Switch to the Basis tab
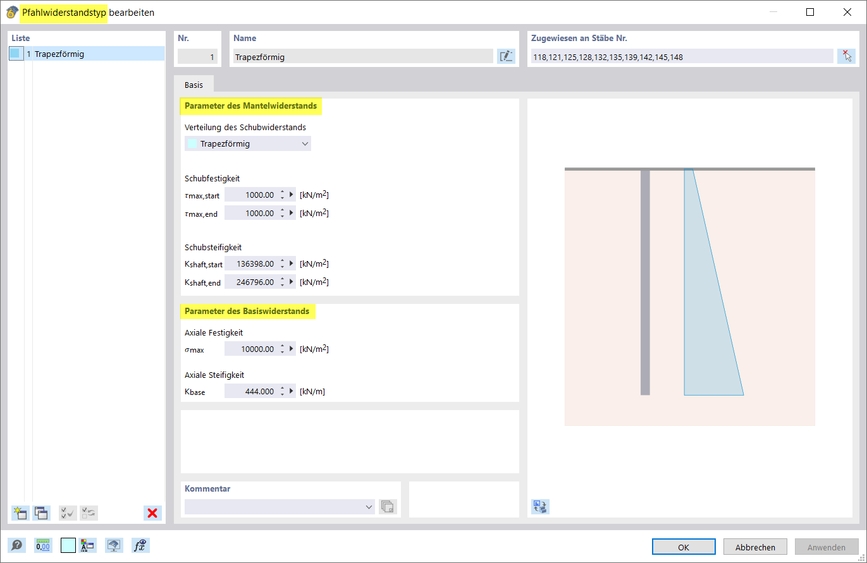The height and width of the screenshot is (563, 867). click(x=194, y=85)
